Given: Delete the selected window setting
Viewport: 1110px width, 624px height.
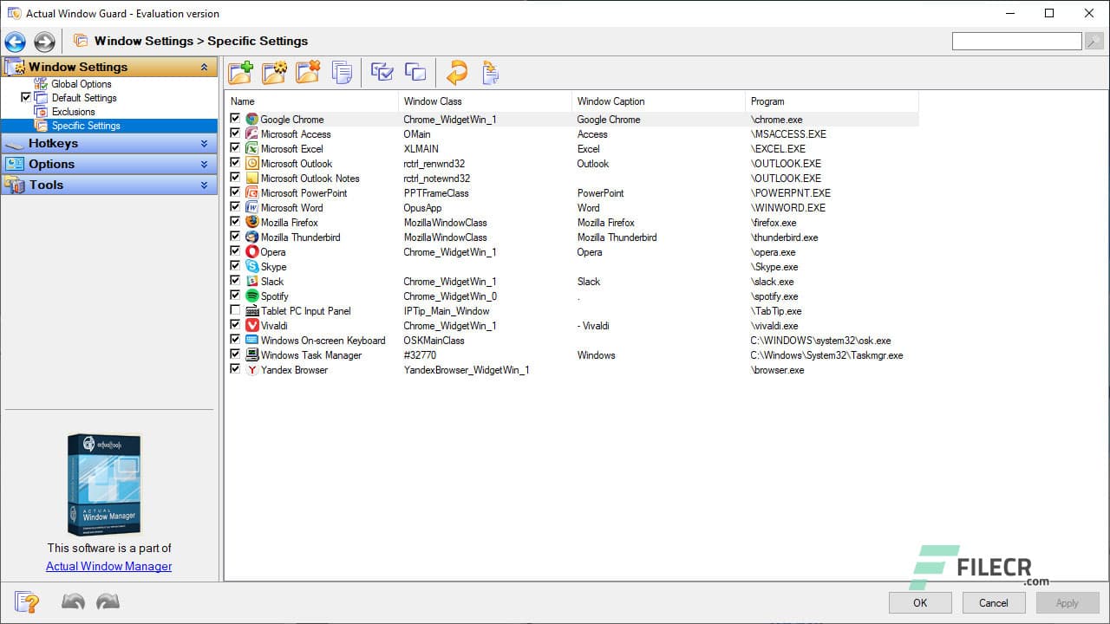Looking at the screenshot, I should 309,73.
